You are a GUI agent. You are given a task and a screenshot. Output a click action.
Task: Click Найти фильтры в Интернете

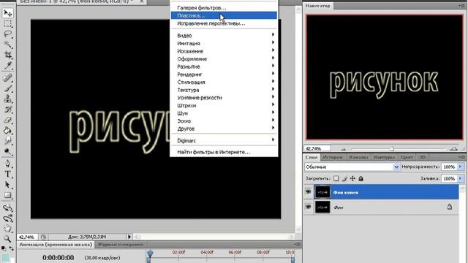224,152
